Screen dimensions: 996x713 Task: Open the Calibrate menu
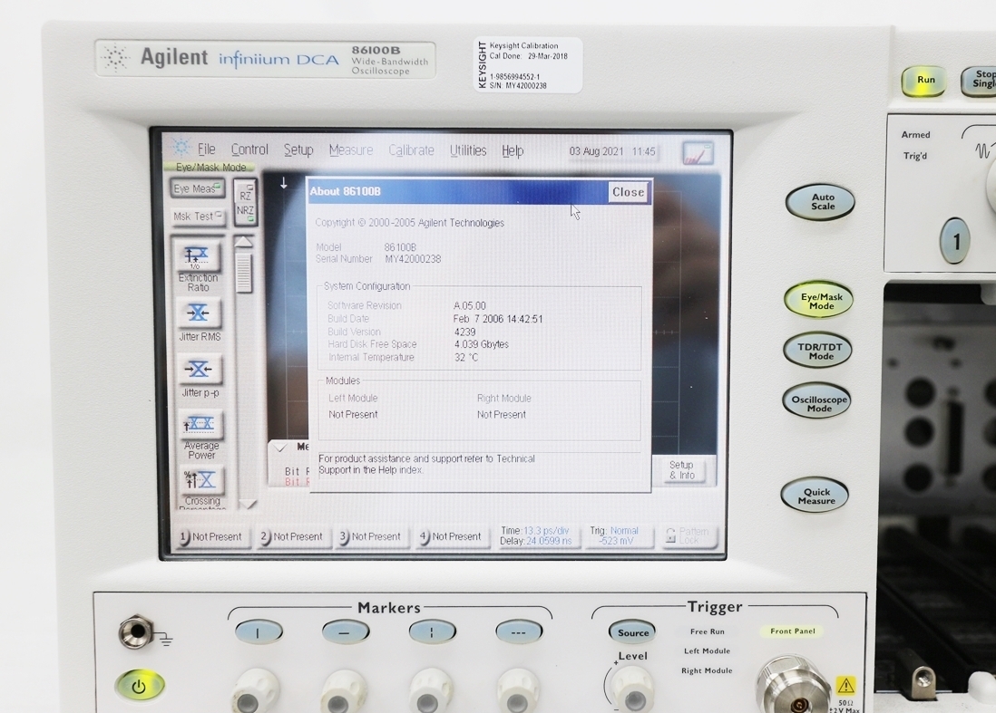(x=412, y=150)
